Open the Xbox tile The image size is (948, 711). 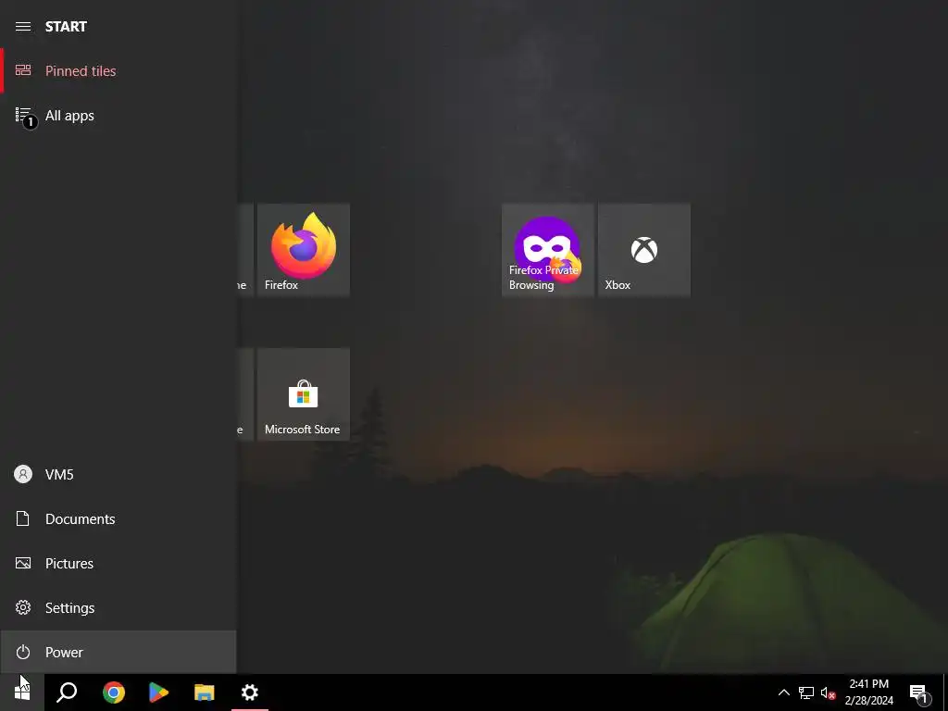pyautogui.click(x=644, y=250)
